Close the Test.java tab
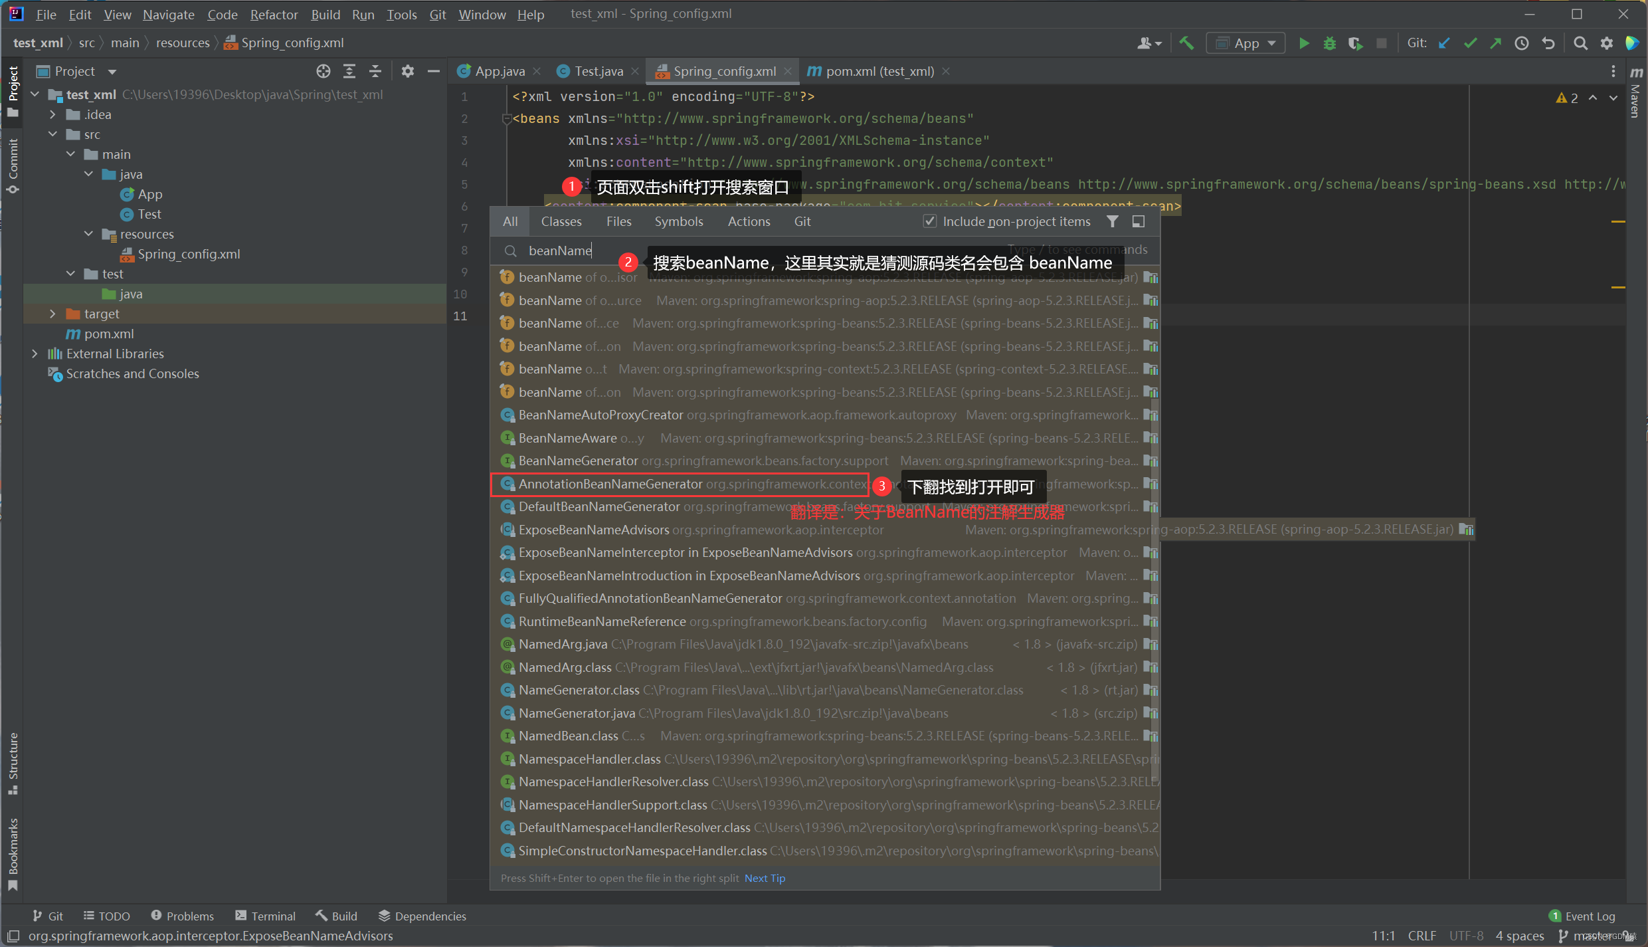The image size is (1648, 947). pos(635,71)
